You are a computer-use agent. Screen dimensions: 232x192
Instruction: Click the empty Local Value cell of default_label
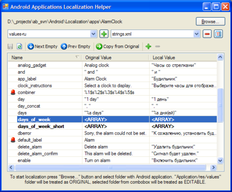[183, 140]
